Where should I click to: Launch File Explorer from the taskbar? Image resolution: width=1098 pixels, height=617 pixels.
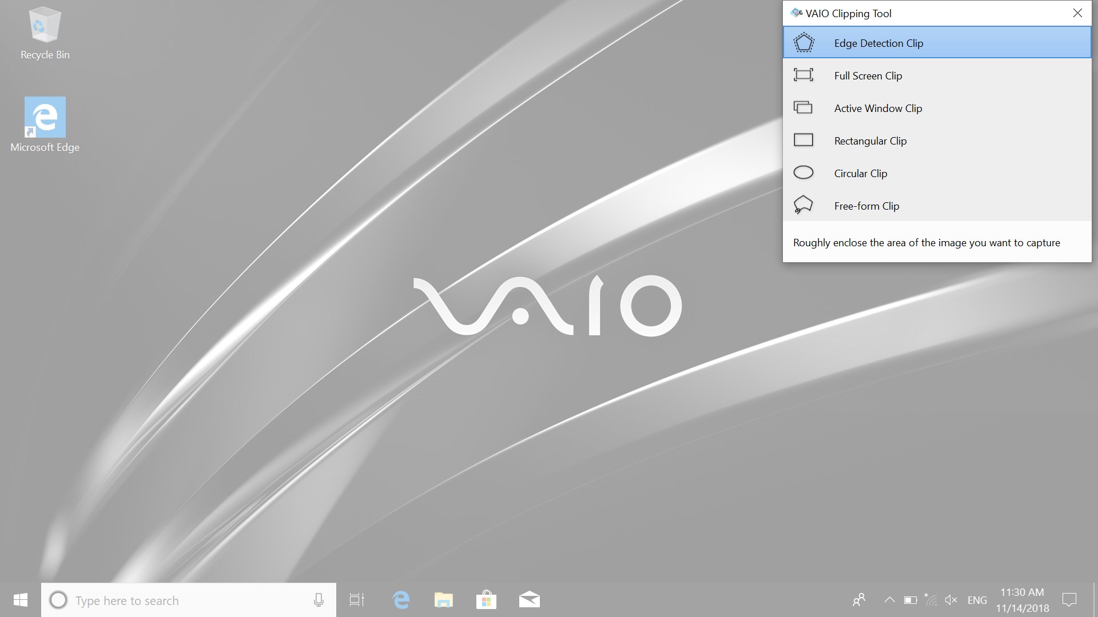click(x=443, y=600)
